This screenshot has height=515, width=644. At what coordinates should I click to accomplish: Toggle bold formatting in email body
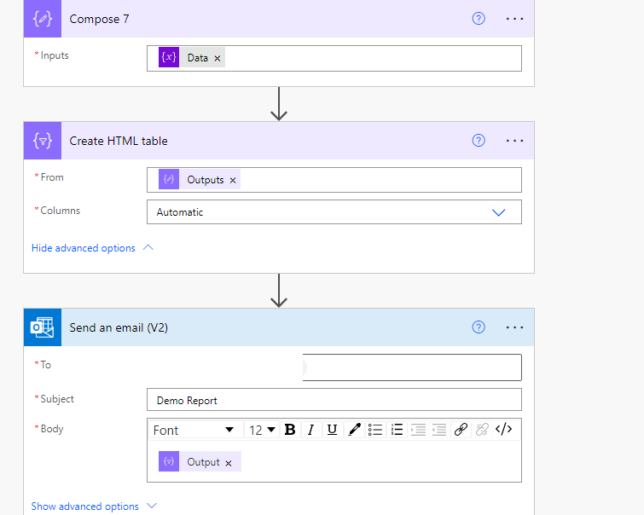point(290,430)
